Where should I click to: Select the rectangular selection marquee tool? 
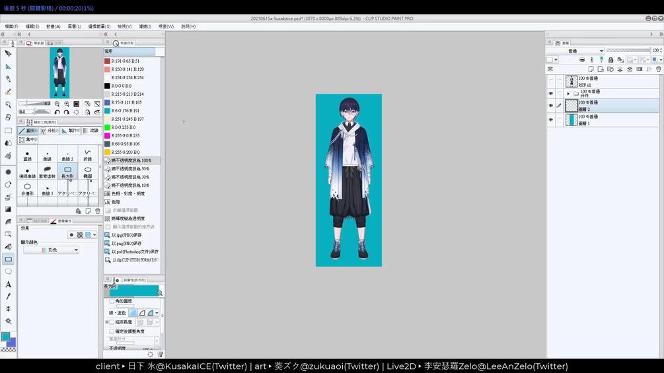click(x=8, y=130)
